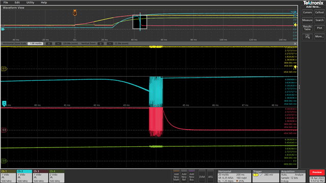Open the Trigger settings badge

coord(266,176)
